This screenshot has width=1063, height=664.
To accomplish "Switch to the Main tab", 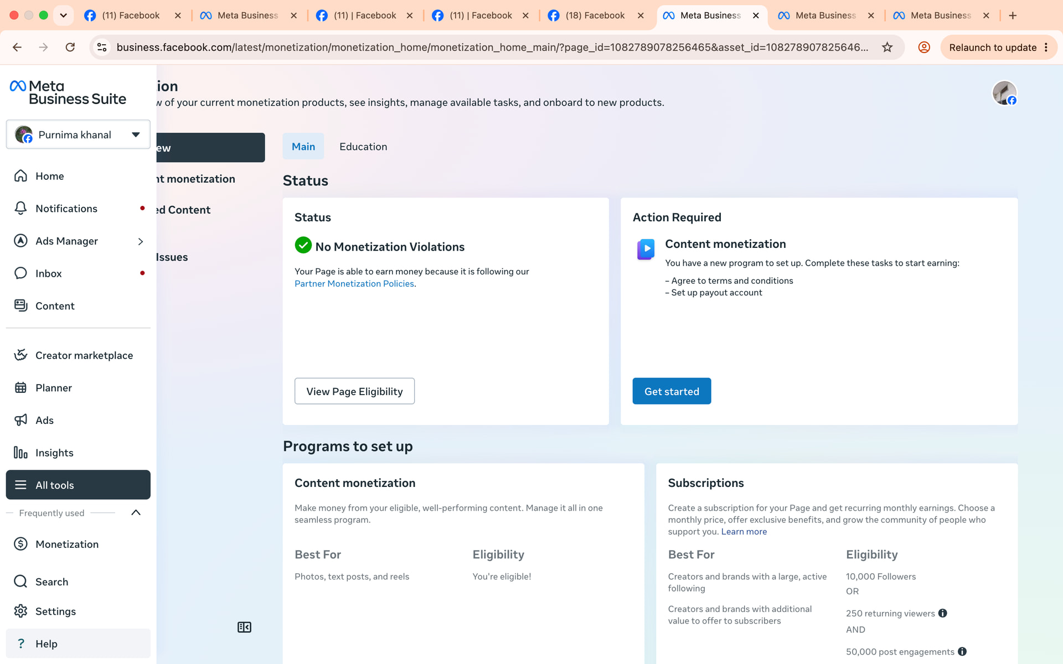I will pyautogui.click(x=303, y=147).
